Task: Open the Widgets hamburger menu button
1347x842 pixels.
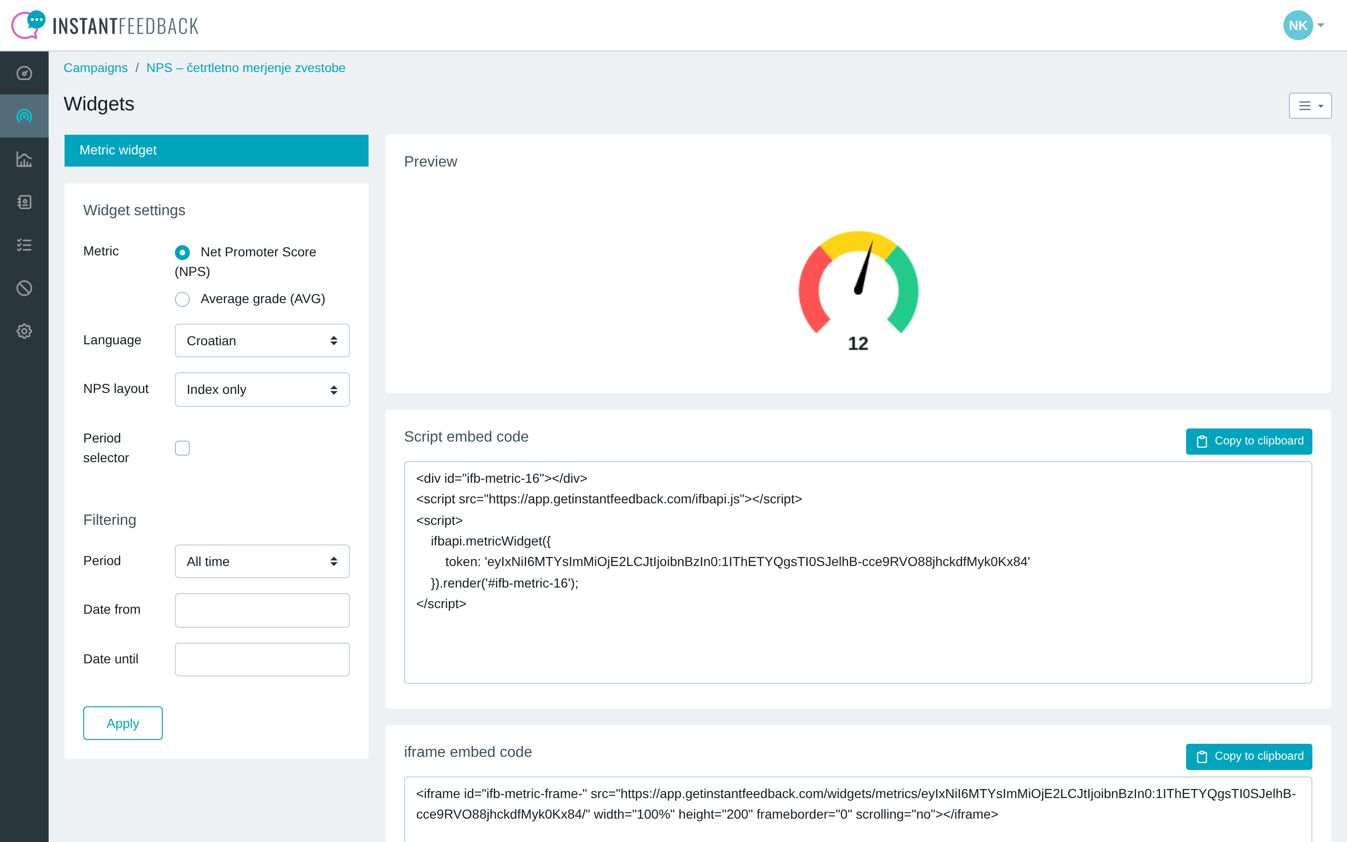Action: tap(1310, 106)
